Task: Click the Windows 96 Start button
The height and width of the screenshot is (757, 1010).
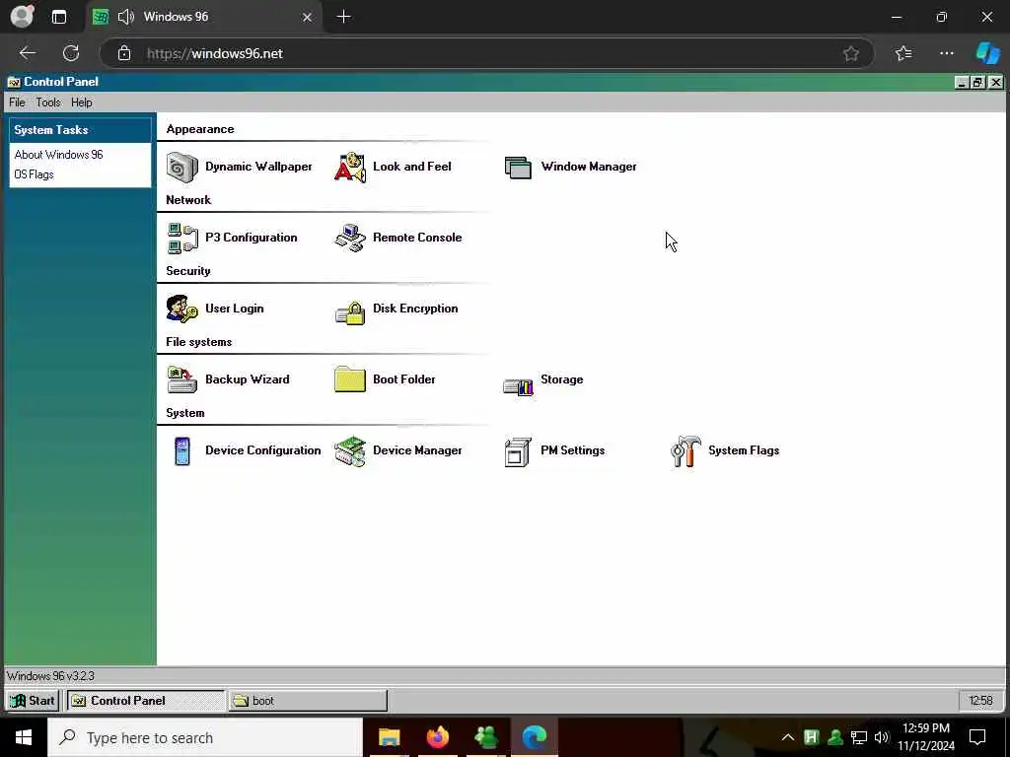Action: click(x=33, y=701)
